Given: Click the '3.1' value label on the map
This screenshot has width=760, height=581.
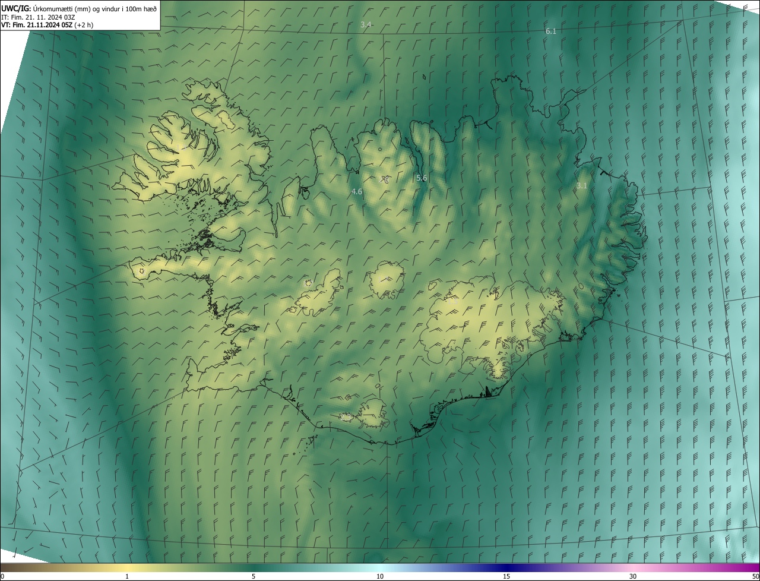Looking at the screenshot, I should tap(582, 186).
